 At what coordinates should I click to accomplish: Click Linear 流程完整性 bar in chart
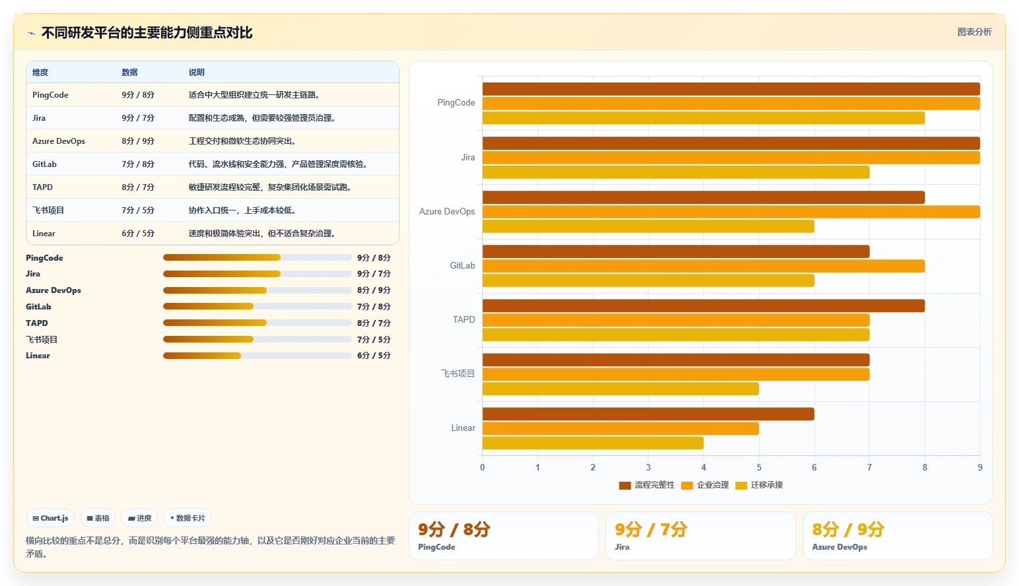[648, 414]
